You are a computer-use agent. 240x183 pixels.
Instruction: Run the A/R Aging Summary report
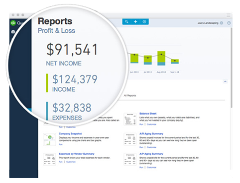pyautogui.click(x=141, y=147)
